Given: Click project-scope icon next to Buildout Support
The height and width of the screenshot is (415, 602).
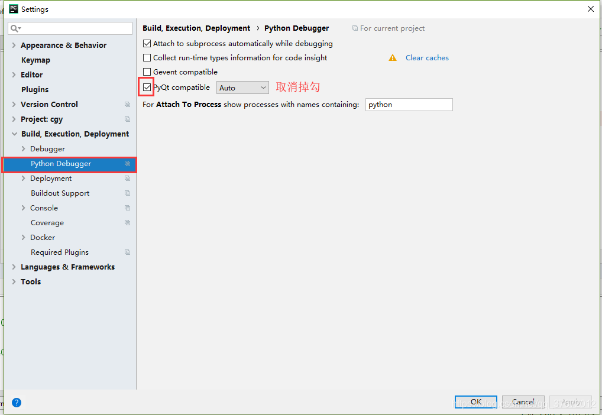Looking at the screenshot, I should [x=128, y=193].
